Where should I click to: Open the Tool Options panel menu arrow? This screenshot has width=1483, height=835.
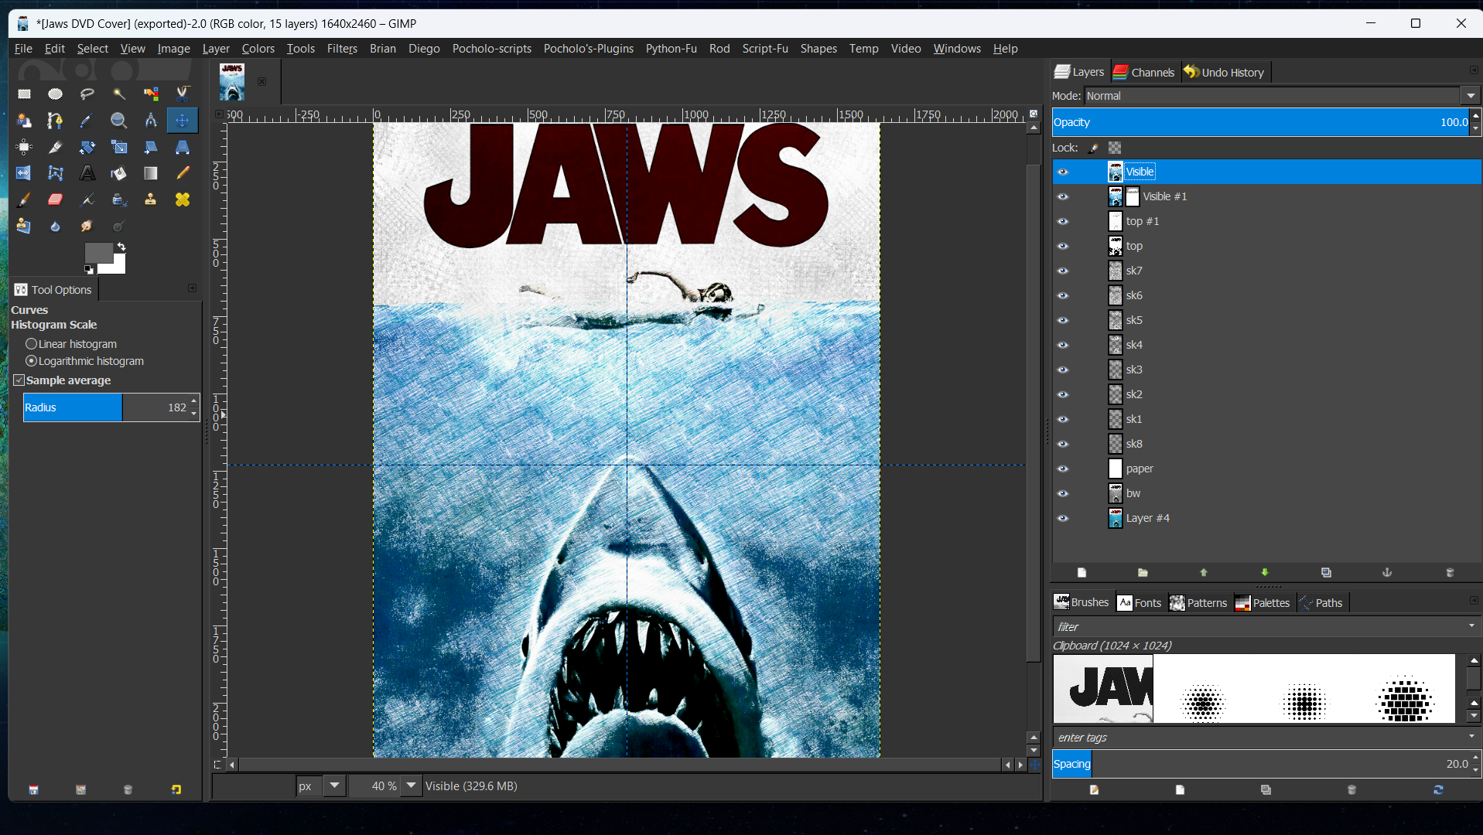[x=193, y=288]
